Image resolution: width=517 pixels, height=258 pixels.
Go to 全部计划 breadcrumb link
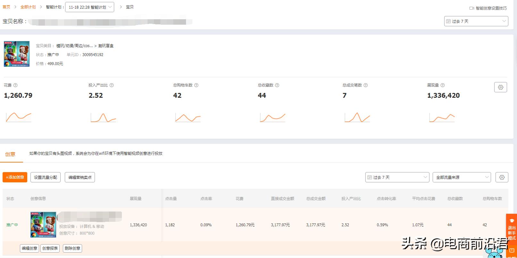(28, 7)
